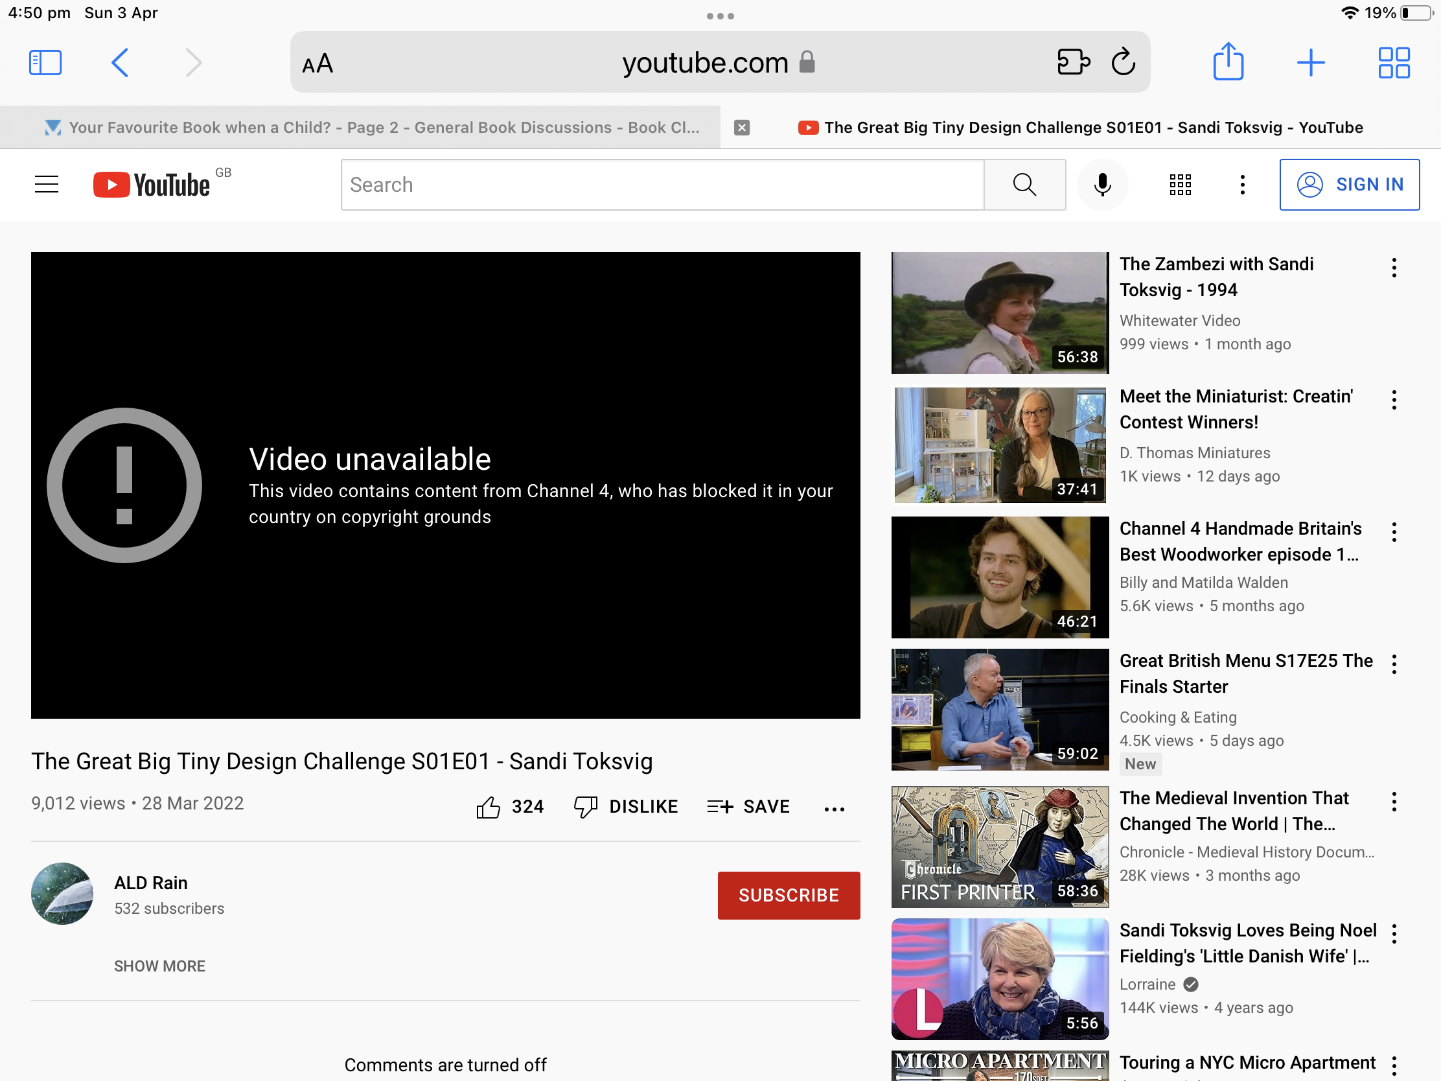This screenshot has width=1441, height=1081.
Task: Open Safari AA page settings menu
Action: 318,64
